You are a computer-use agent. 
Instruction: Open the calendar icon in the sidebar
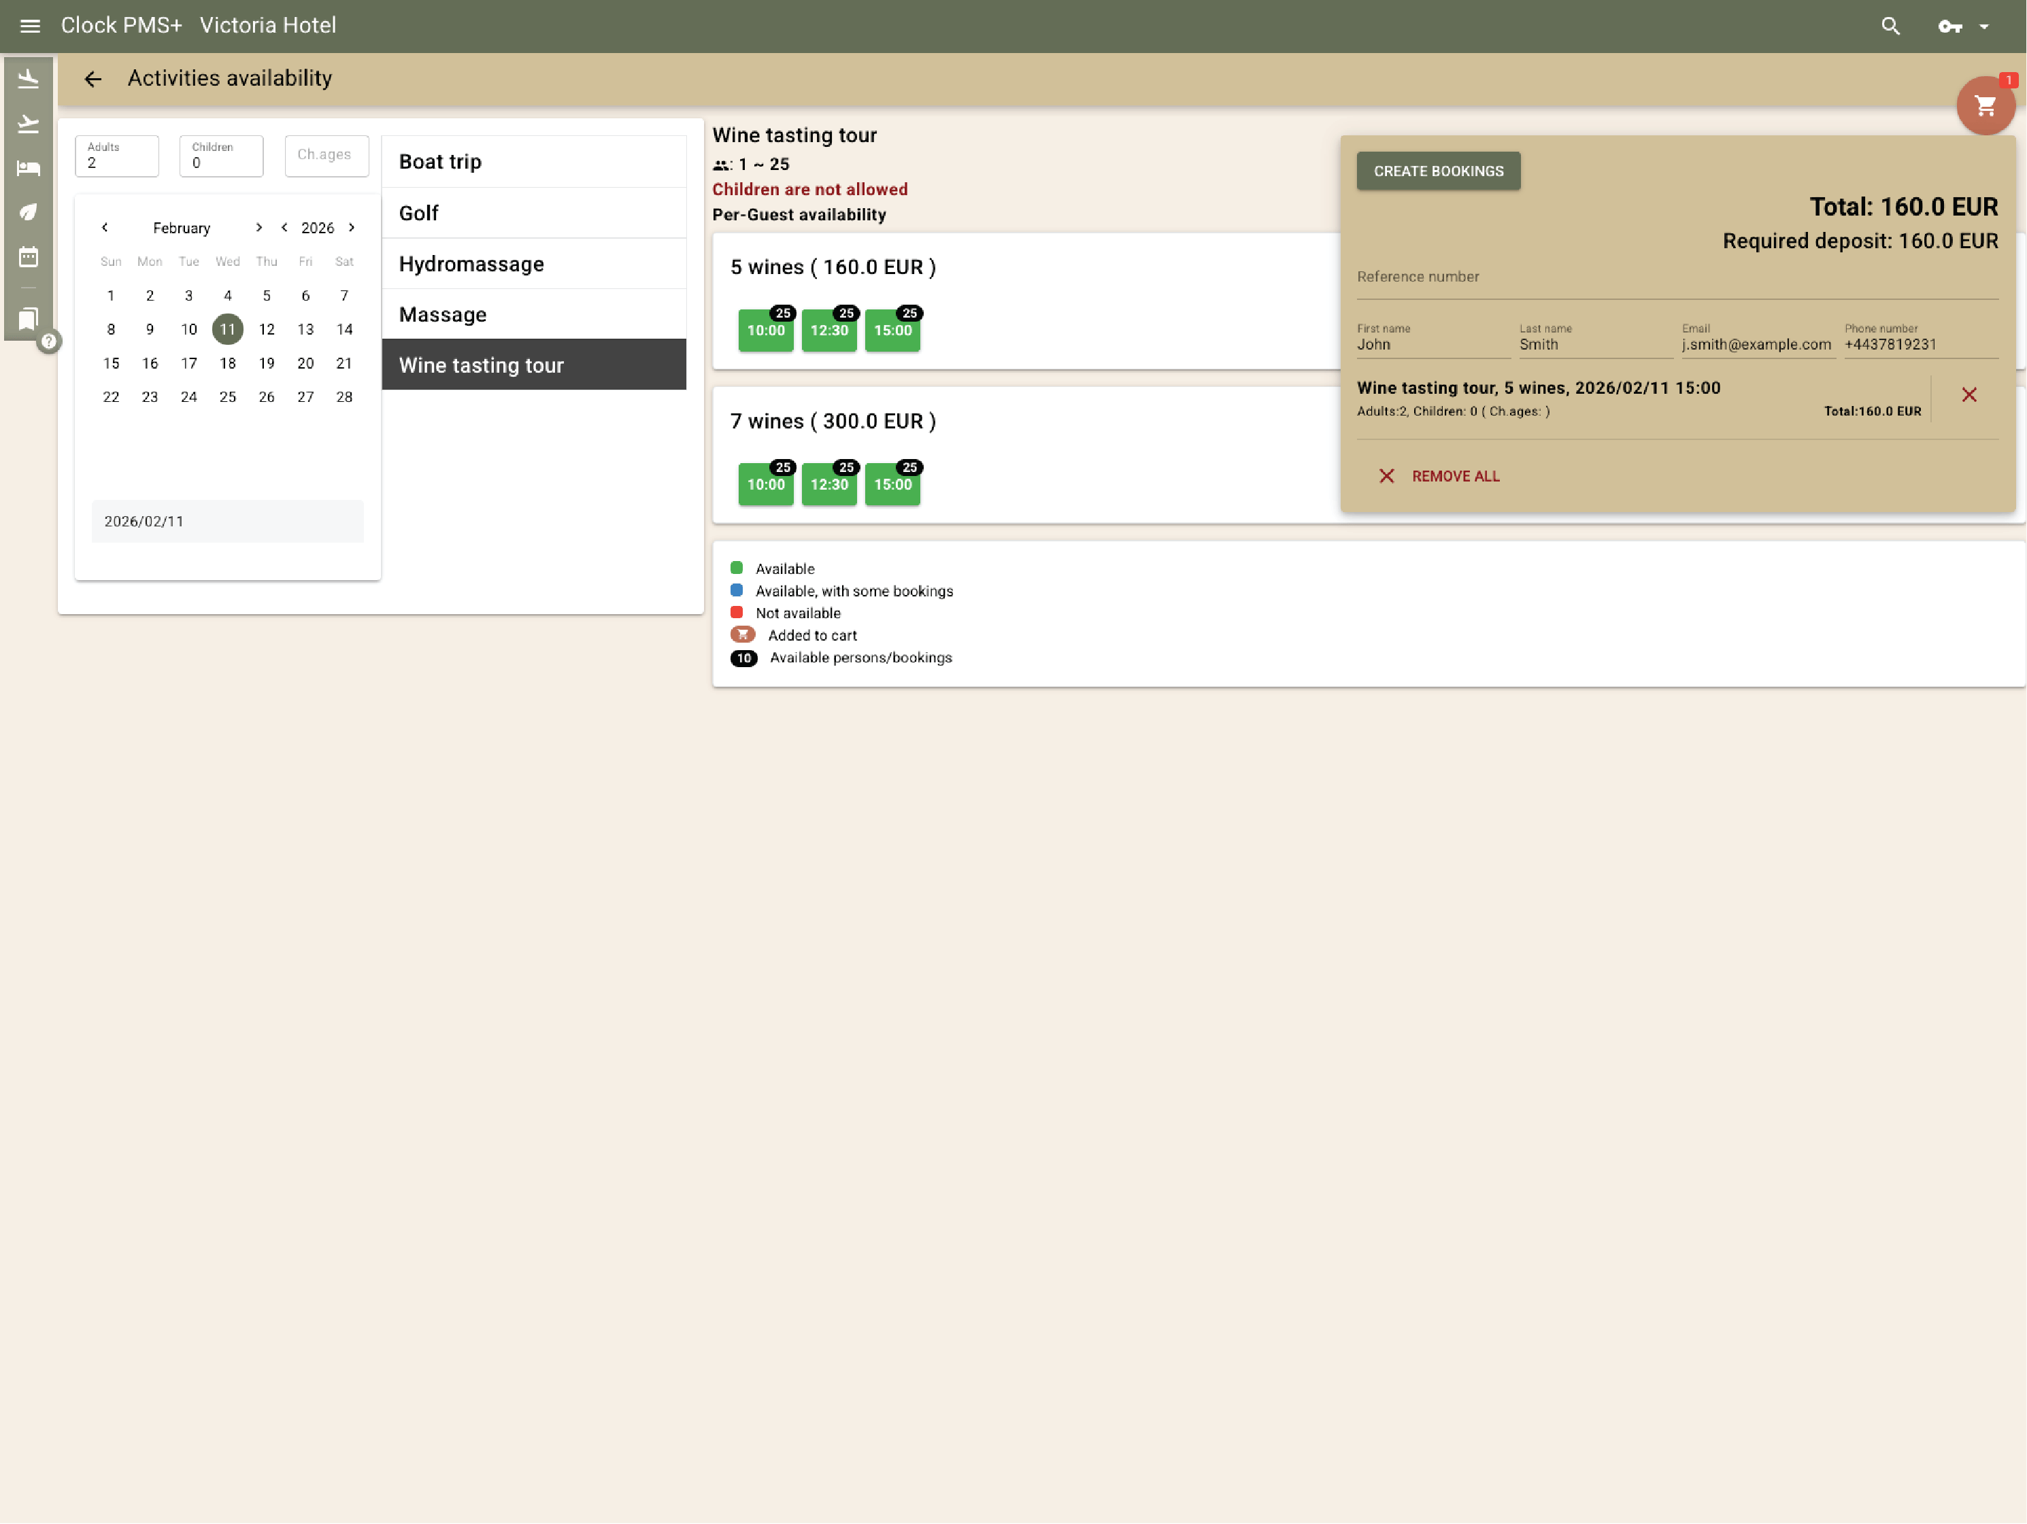click(29, 256)
